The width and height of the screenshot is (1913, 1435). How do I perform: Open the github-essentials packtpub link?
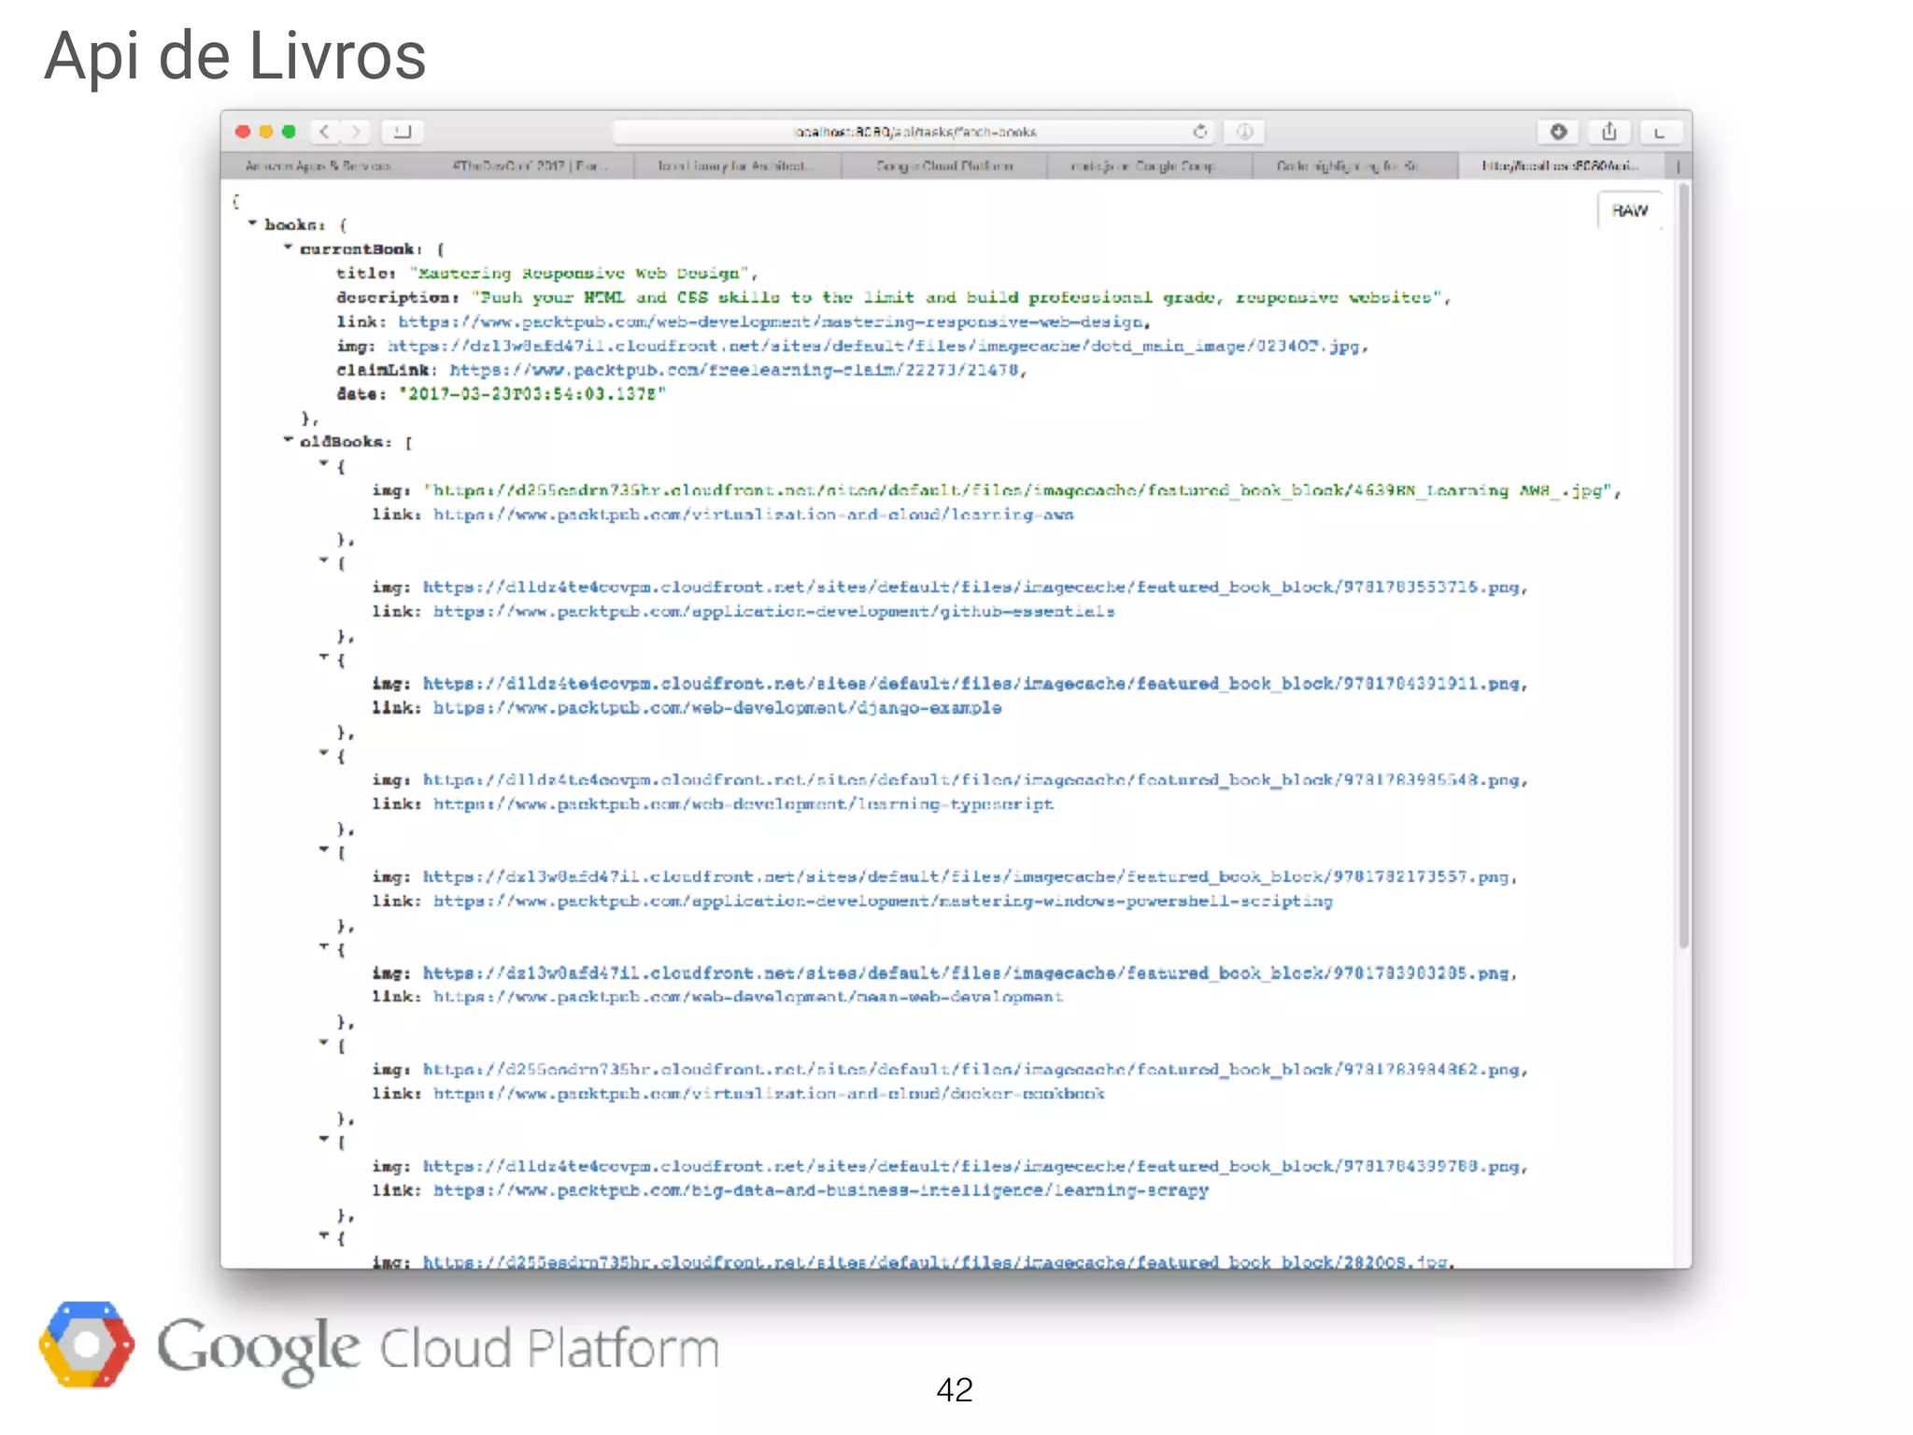point(773,612)
